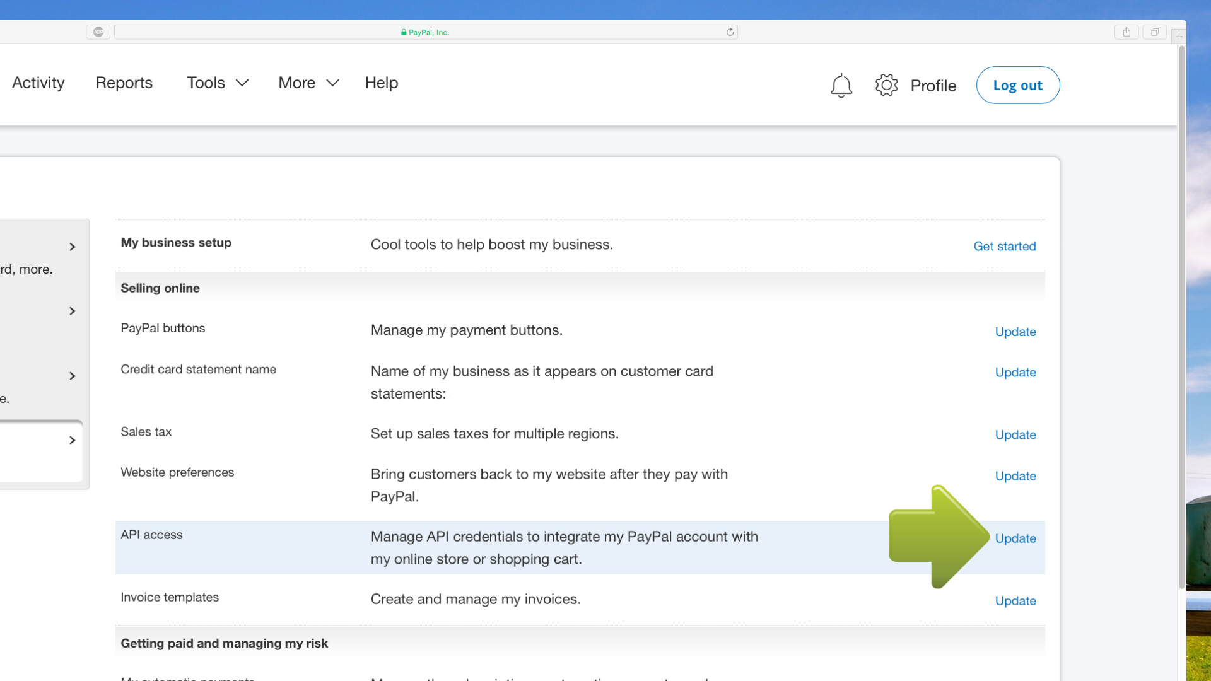Open the Safari share icon
Image resolution: width=1211 pixels, height=681 pixels.
pos(1126,32)
